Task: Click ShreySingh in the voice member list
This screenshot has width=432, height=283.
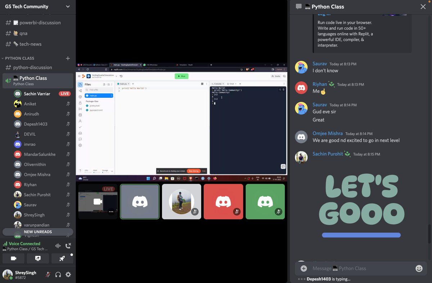Action: pyautogui.click(x=41, y=215)
